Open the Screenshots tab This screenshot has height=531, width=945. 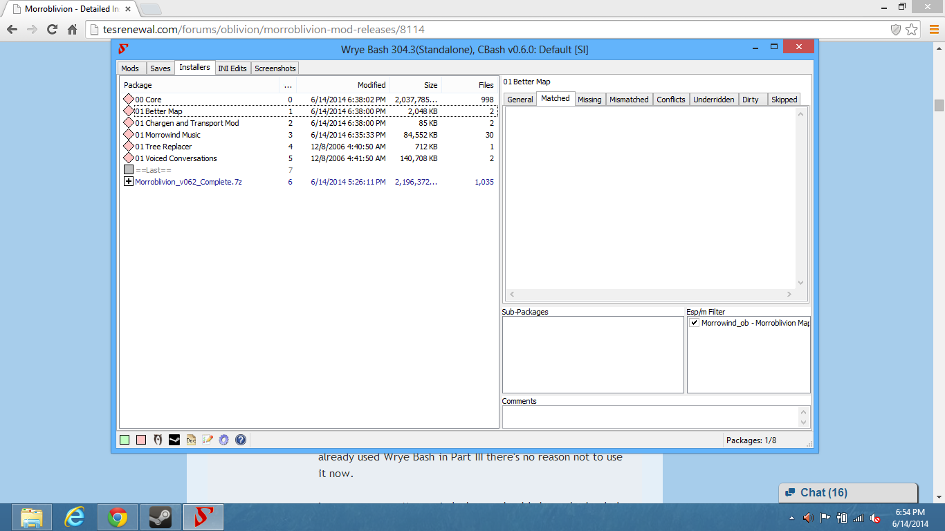click(275, 68)
